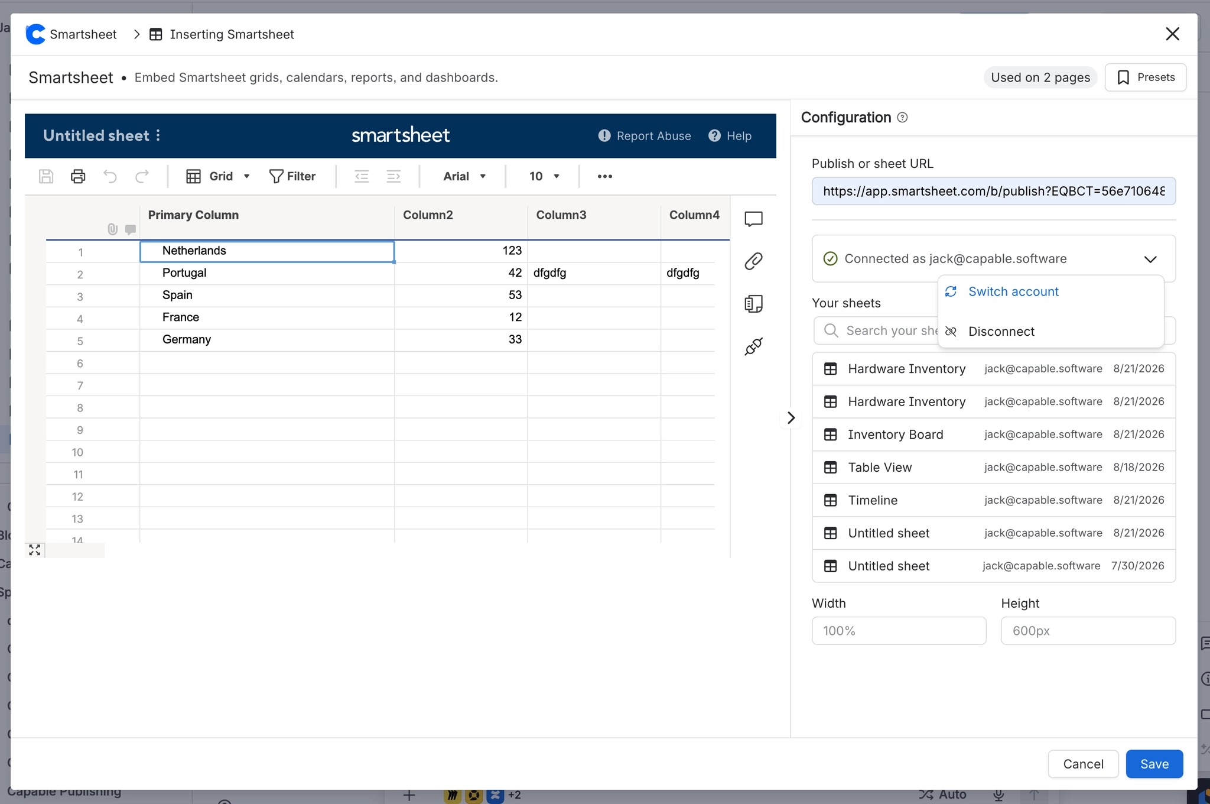Click the Germany cell
This screenshot has height=804, width=1210.
coord(267,340)
